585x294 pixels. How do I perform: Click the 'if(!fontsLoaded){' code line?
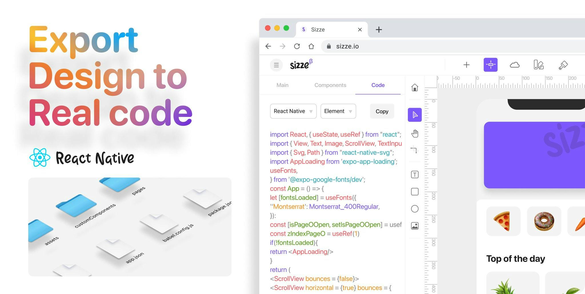[x=294, y=243]
